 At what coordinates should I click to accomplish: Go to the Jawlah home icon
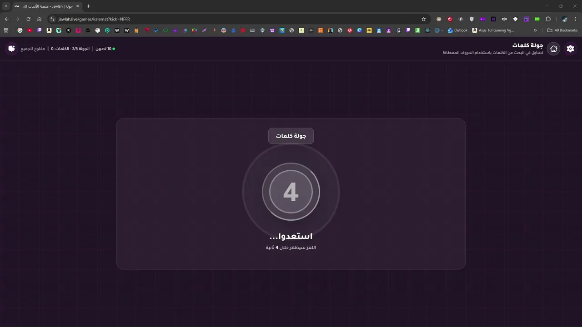[x=554, y=49]
